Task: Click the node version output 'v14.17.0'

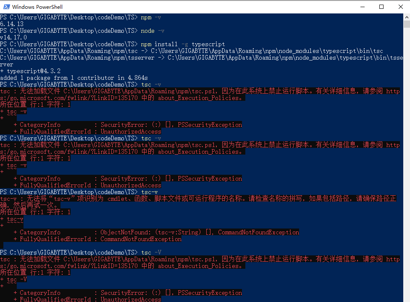Action: click(x=13, y=37)
